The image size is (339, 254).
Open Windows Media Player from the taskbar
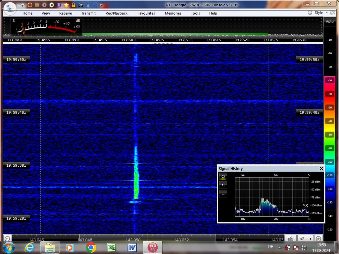(70, 247)
